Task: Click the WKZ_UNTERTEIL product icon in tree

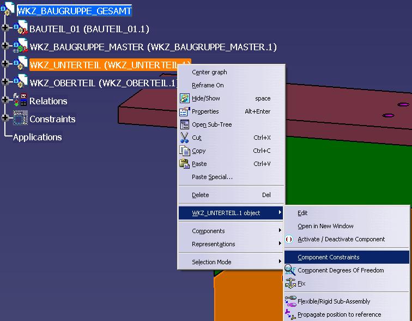Action: 21,63
